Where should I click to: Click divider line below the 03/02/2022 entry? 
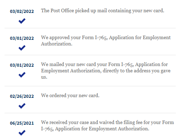click(90, 28)
